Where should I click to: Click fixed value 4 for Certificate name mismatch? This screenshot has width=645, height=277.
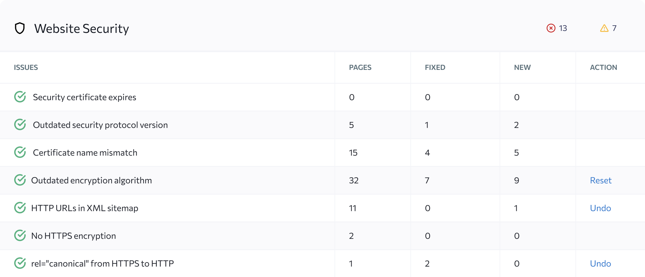coord(427,153)
